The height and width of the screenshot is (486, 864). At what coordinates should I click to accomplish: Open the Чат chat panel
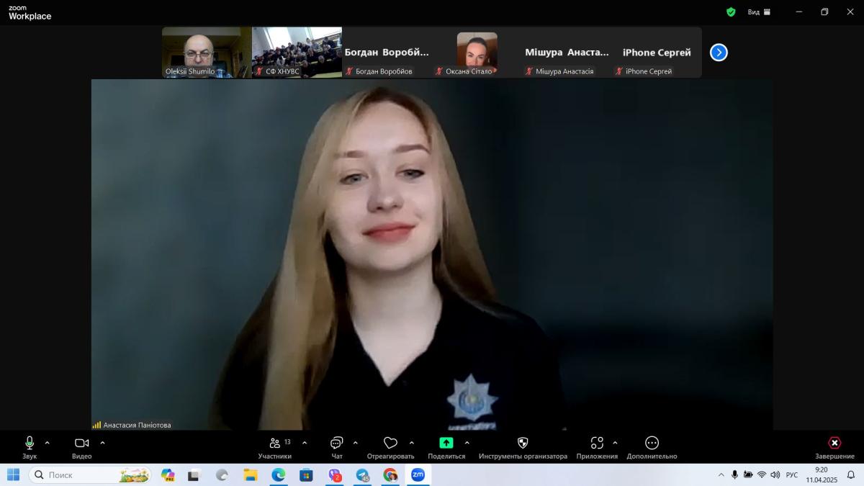(336, 444)
